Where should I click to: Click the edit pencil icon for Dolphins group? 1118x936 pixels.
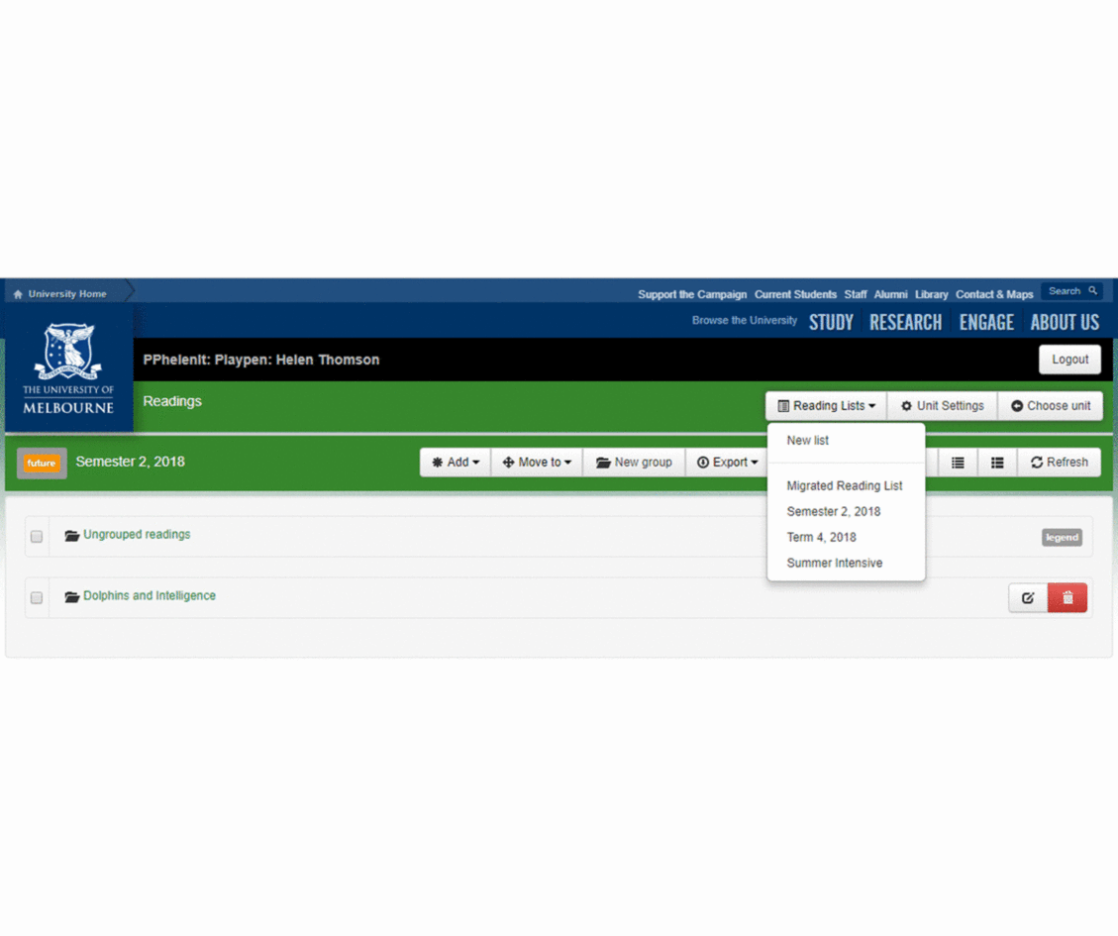1028,597
